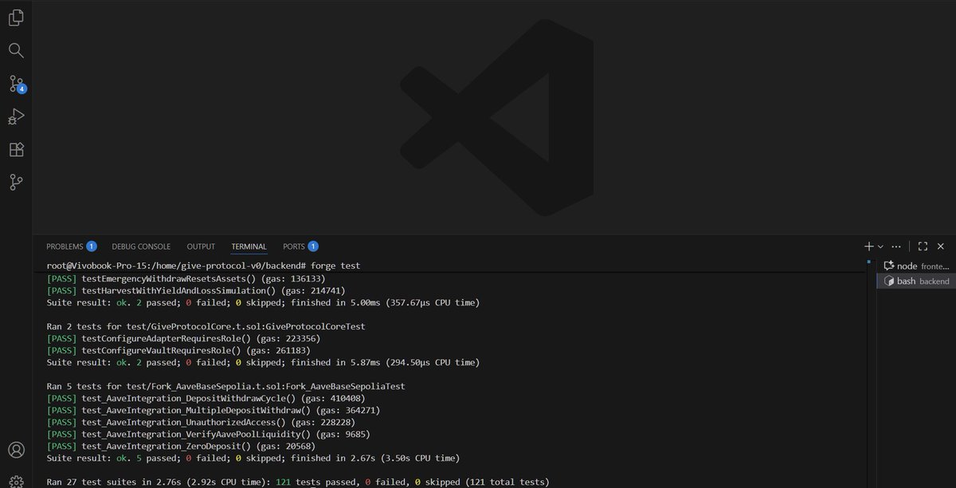Open the Search view
Viewport: 956px width, 488px height.
[16, 50]
